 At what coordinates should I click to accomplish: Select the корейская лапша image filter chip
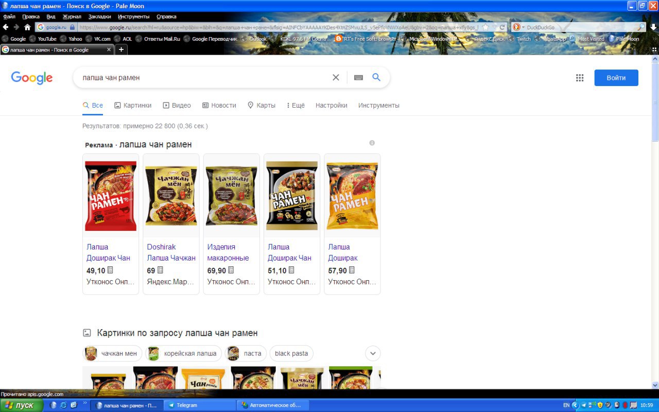(184, 353)
